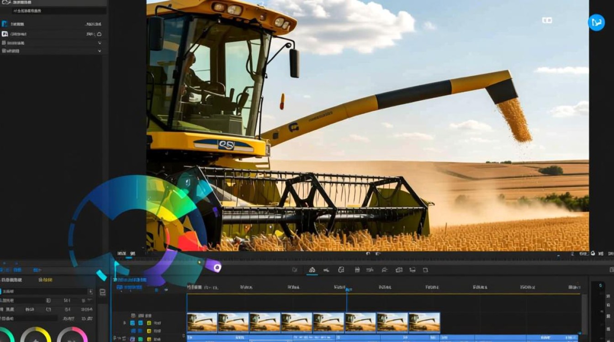Click the grid icon on the third row
The height and width of the screenshot is (342, 614).
4,43
